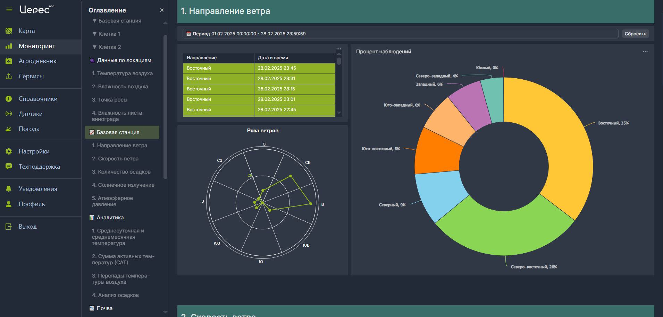
Task: Collapse Клетка 1 section
Action: coord(94,34)
